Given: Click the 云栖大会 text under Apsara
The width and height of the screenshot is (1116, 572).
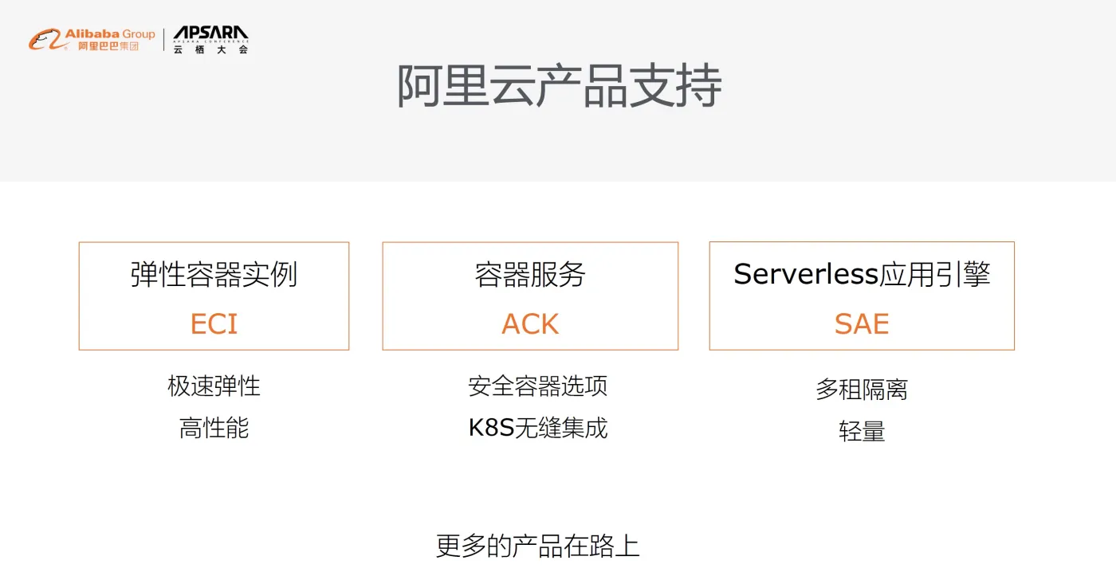Looking at the screenshot, I should click(x=210, y=49).
